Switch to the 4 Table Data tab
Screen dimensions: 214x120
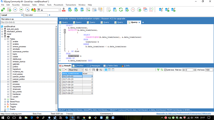(110, 66)
